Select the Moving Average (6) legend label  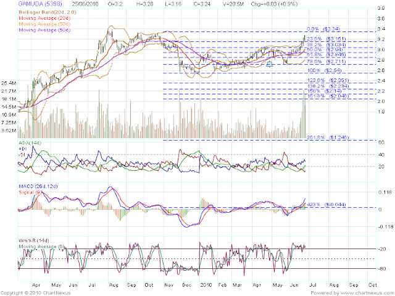tap(41, 247)
